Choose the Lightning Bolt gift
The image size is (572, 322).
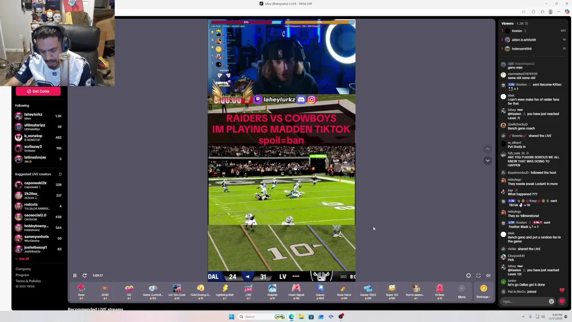pyautogui.click(x=225, y=291)
